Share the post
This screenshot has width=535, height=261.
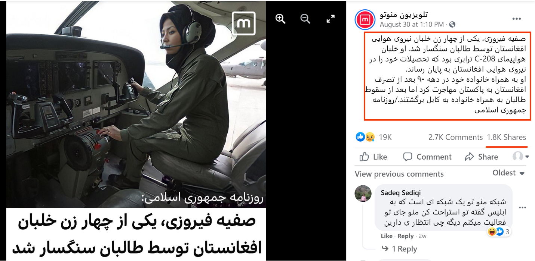click(x=481, y=157)
